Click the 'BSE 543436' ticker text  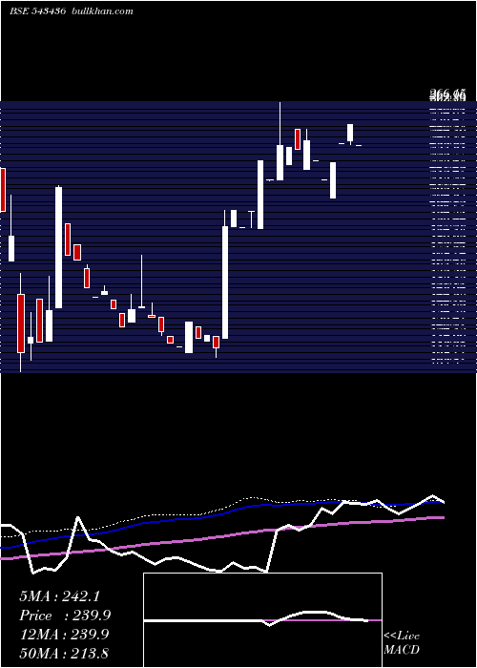pos(37,11)
